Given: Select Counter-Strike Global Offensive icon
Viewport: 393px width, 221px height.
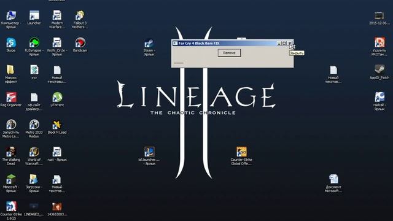Looking at the screenshot, I should click(x=241, y=152).
